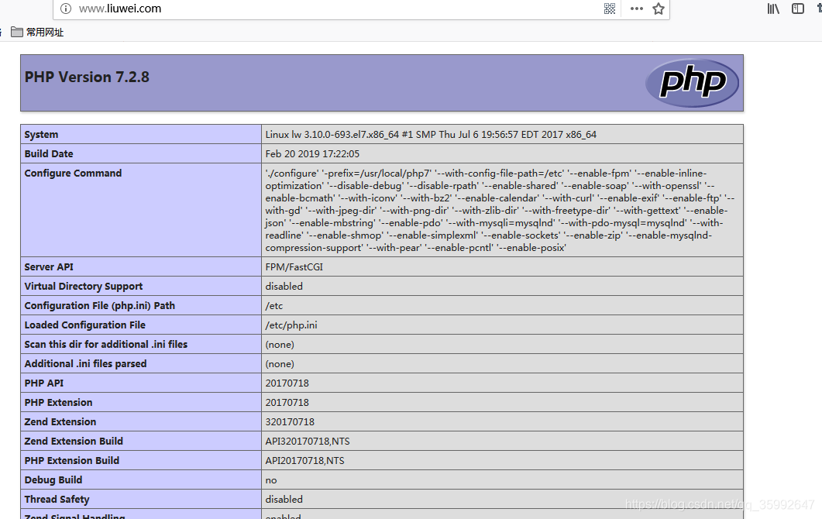Bookmark this page with the star icon
Screen dimensions: 822x519
pyautogui.click(x=659, y=9)
